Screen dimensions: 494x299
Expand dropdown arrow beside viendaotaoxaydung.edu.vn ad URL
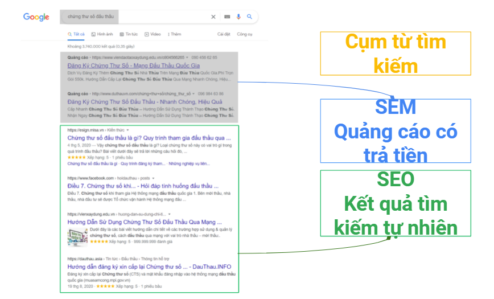click(x=187, y=58)
